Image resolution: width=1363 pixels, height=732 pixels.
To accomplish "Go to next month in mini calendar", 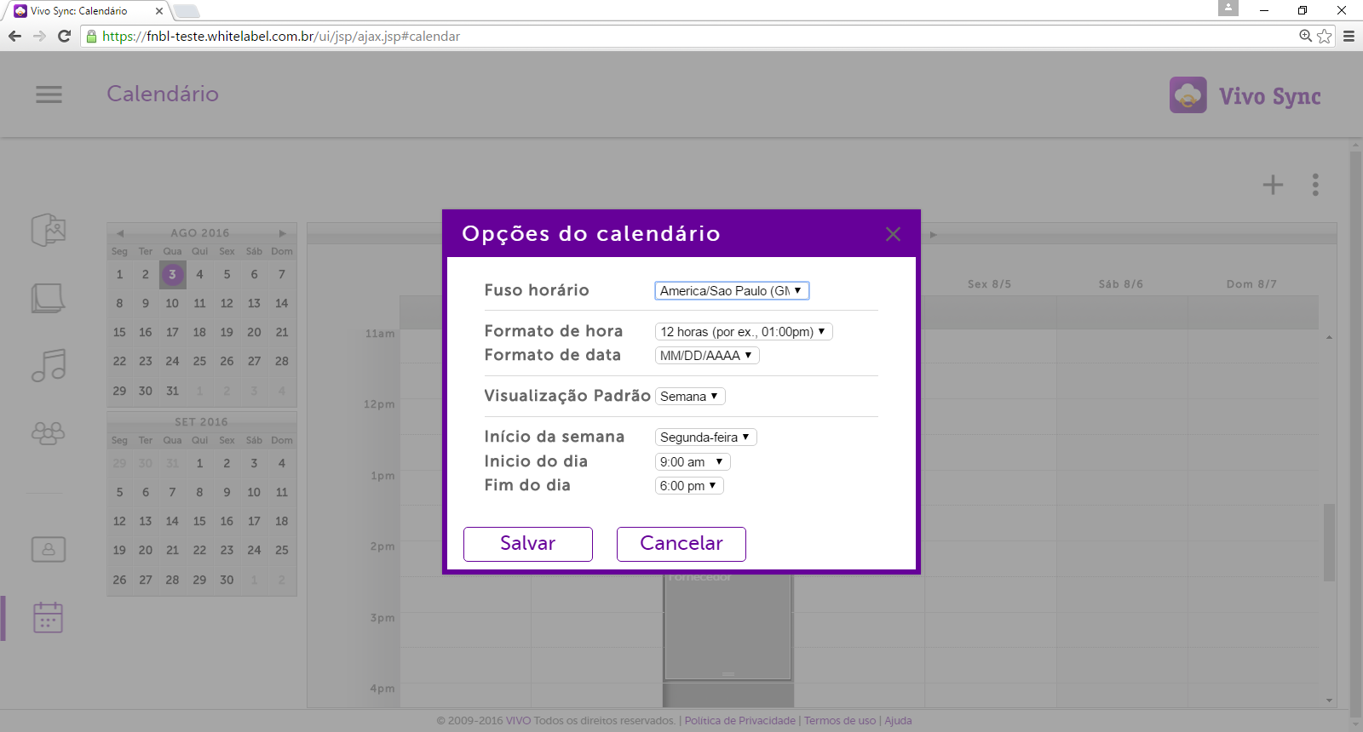I will click(282, 233).
